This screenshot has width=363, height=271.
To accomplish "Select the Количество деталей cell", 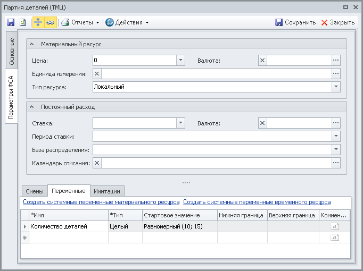I will tap(69, 226).
